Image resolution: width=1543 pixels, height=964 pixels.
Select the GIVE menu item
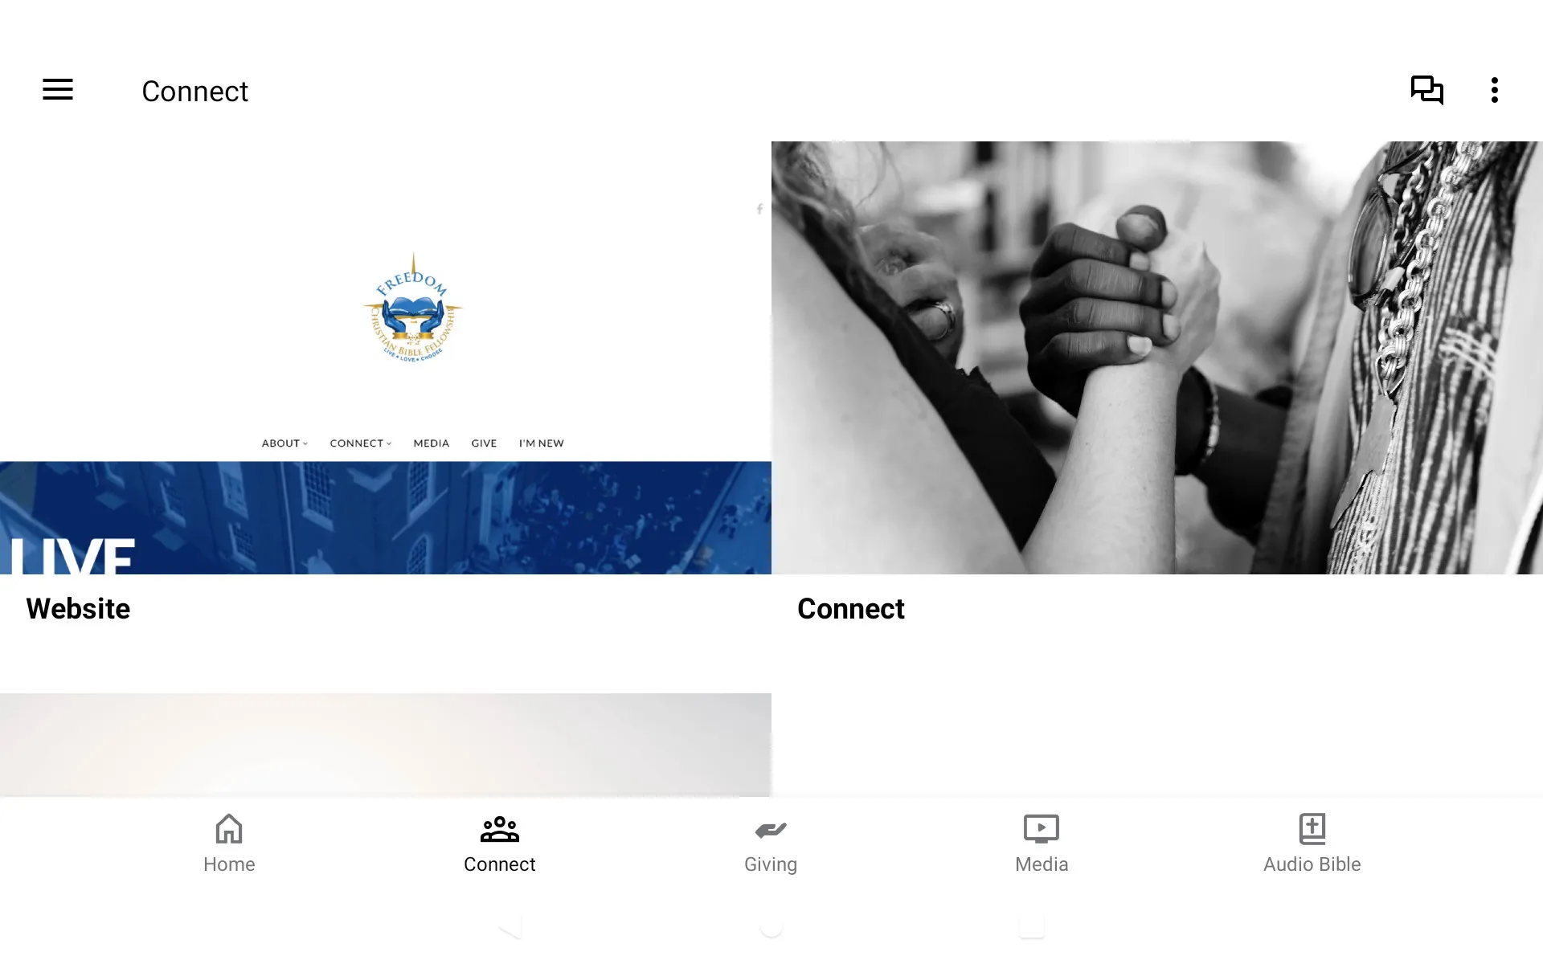(x=483, y=442)
